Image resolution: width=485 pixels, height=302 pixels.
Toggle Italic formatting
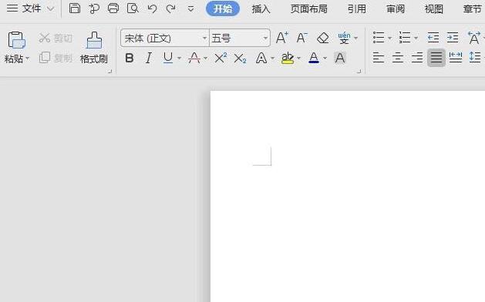(149, 58)
